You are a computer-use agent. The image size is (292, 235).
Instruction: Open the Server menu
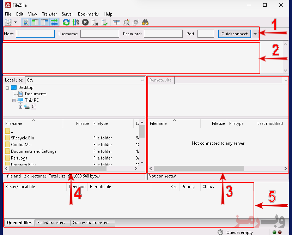point(67,14)
